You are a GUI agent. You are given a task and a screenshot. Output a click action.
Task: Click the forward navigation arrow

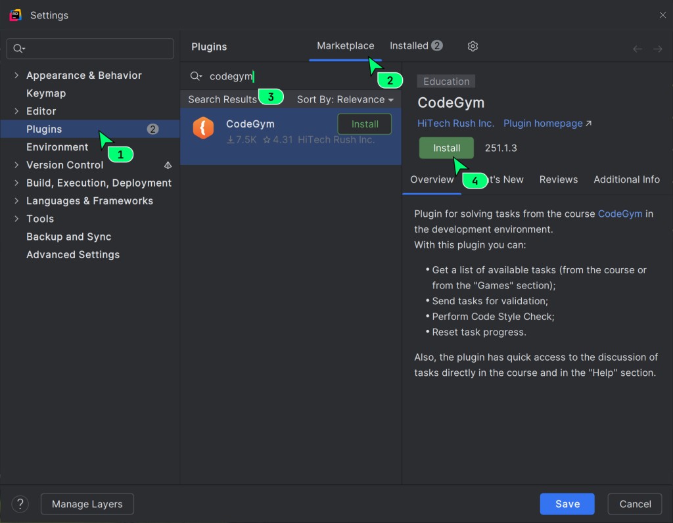click(x=657, y=49)
